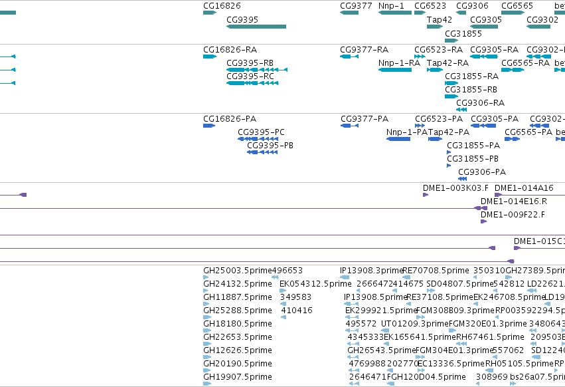Click the CG9377 gene feature in top track
The height and width of the screenshot is (387, 565).
349,13
